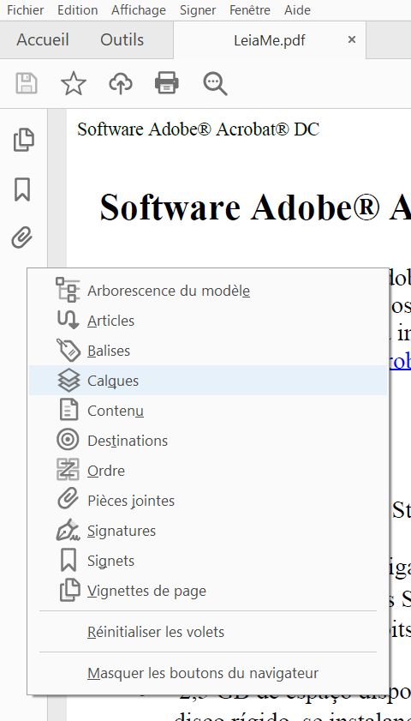Click the Calques layers icon
411x721 pixels.
(68, 381)
